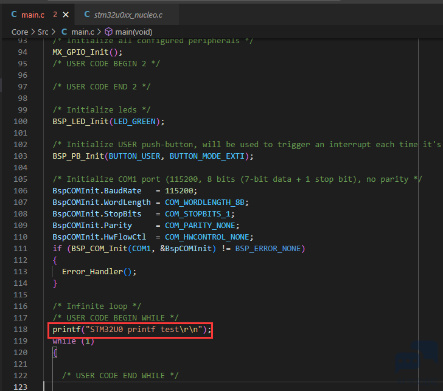Close the main.c editor tab

pos(66,14)
